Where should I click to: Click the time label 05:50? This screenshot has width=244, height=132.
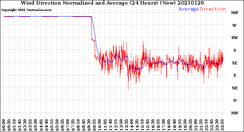click(x=57, y=125)
